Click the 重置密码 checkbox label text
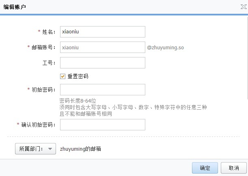248x176 pixels. (x=78, y=76)
